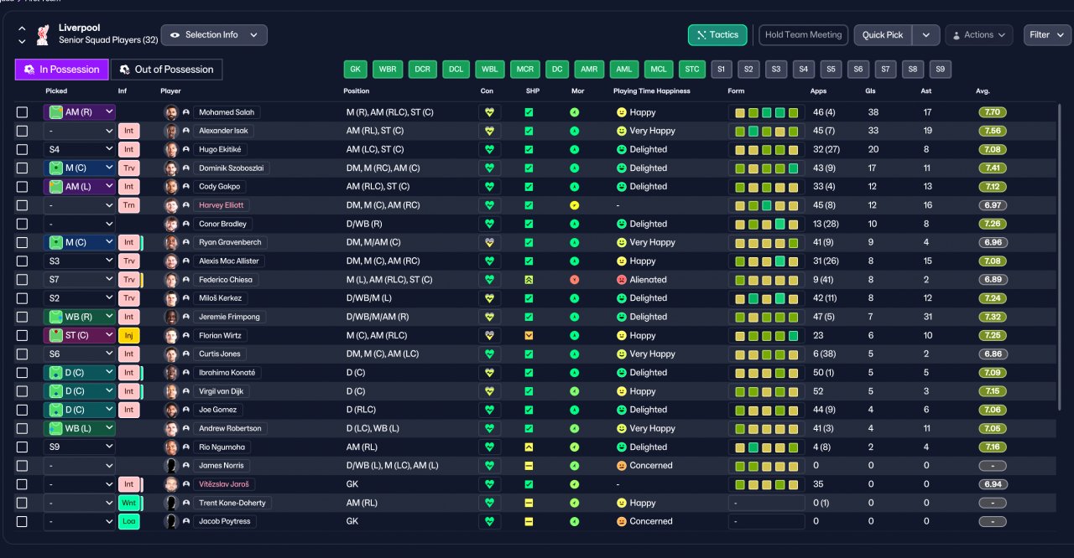Tick the checkbox beside Jacob Poytress
Screen dimensions: 1074x558
[x=23, y=521]
